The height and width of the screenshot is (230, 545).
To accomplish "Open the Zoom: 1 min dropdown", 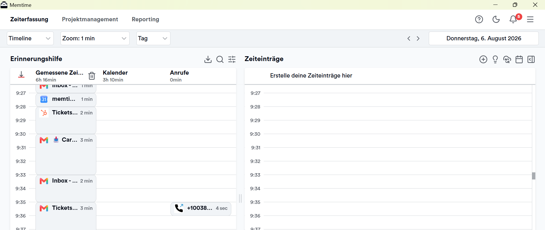I will [x=95, y=38].
